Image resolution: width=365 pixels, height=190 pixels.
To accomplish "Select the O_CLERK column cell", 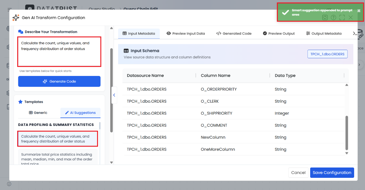I will coord(210,101).
